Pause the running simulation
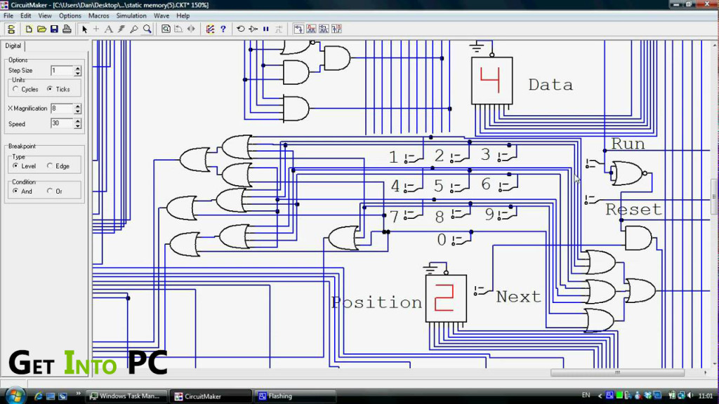This screenshot has width=719, height=404. (266, 29)
